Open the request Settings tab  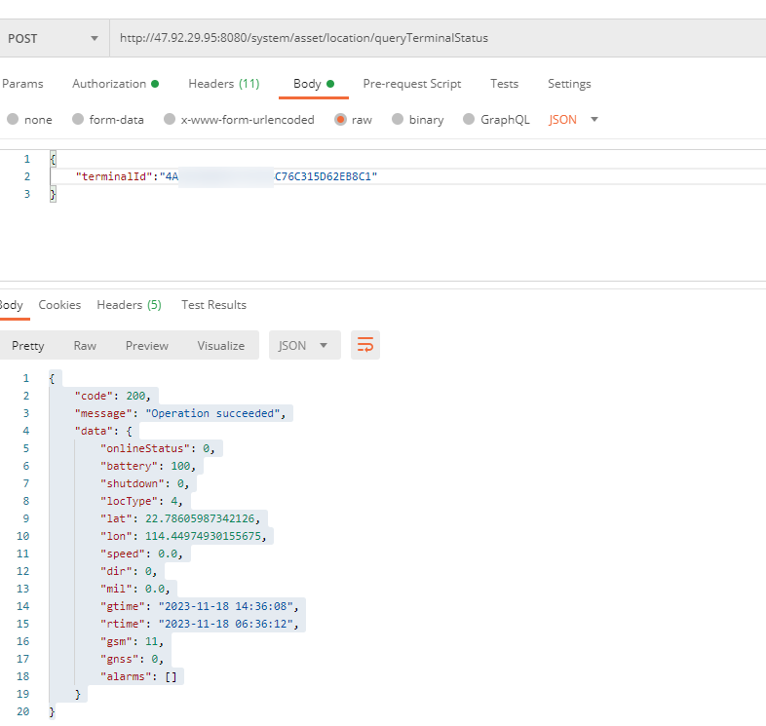[569, 84]
